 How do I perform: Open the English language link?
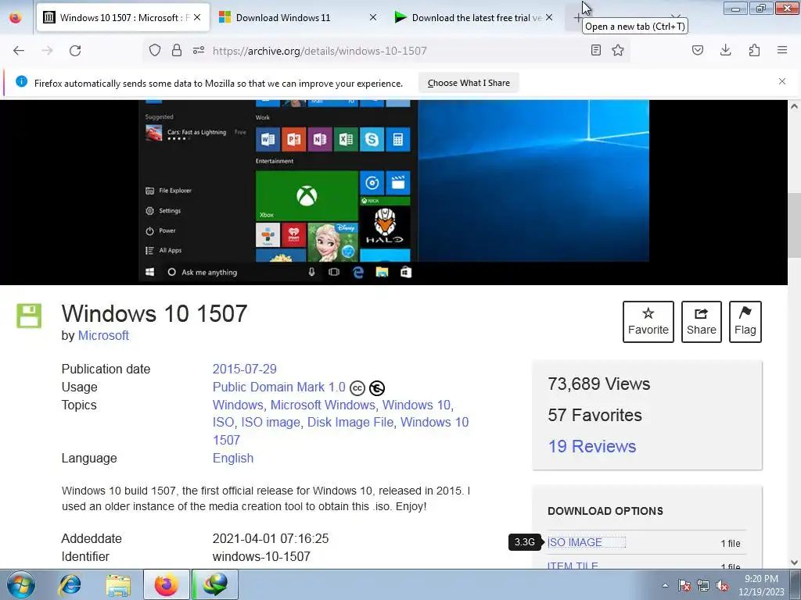[x=233, y=458]
